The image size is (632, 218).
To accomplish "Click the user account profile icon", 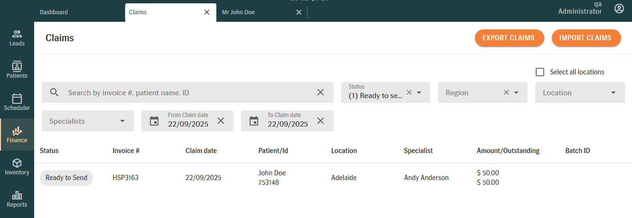I will [x=619, y=9].
